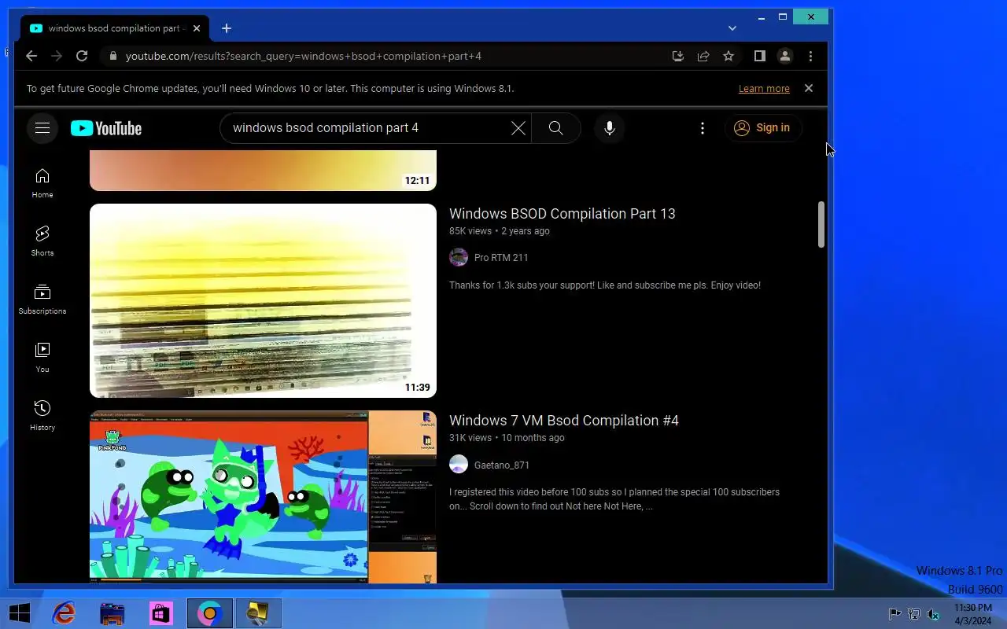
Task: Play the 11:39 yellow glitch thumbnail
Action: coord(263,300)
